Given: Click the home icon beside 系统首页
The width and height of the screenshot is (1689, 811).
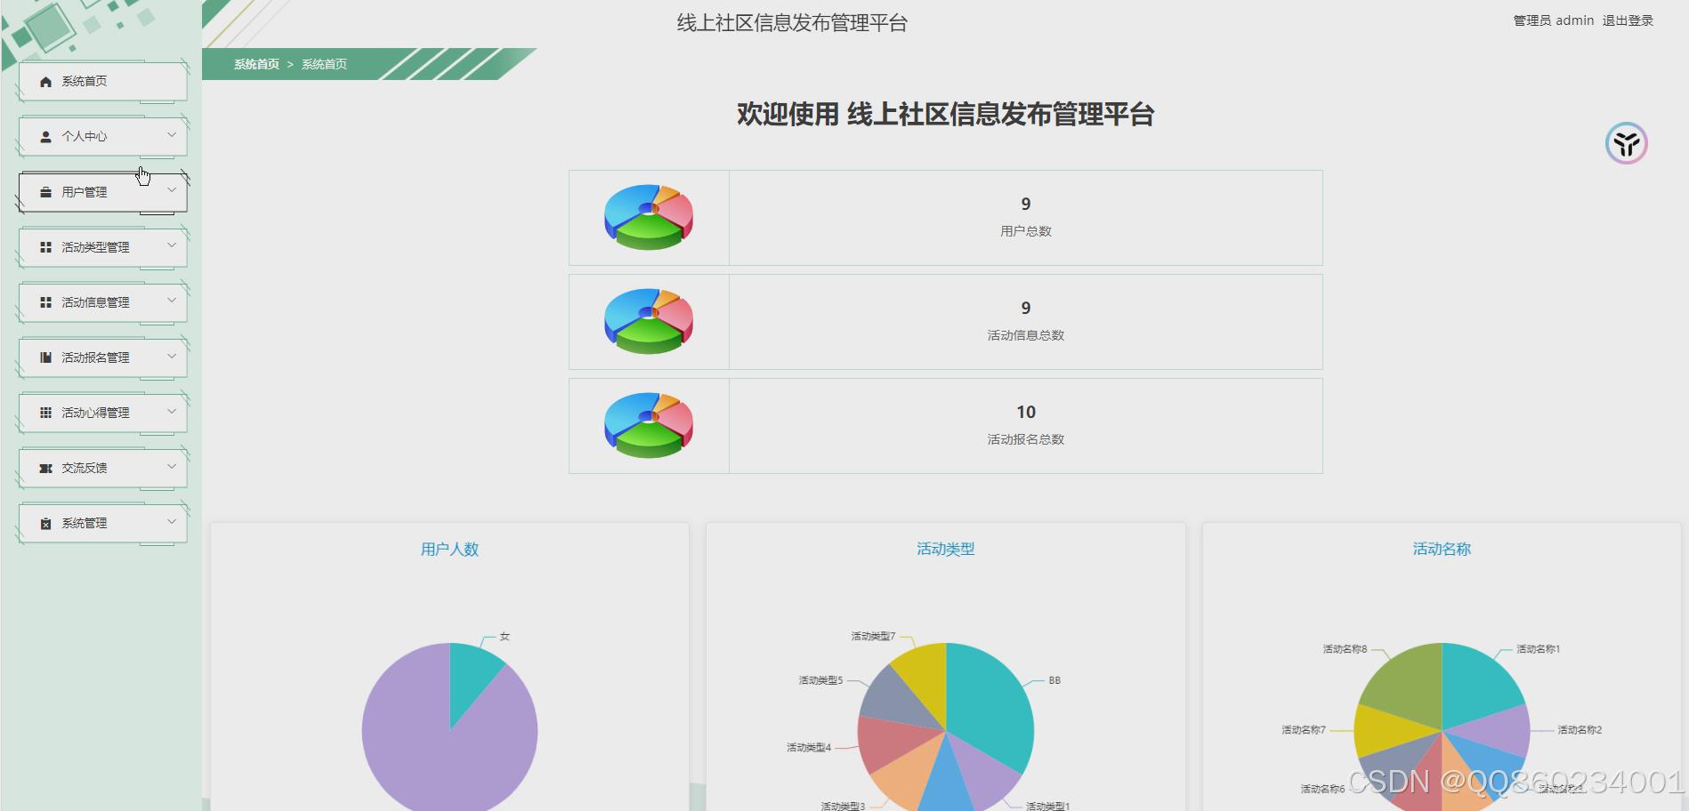Looking at the screenshot, I should [x=46, y=82].
